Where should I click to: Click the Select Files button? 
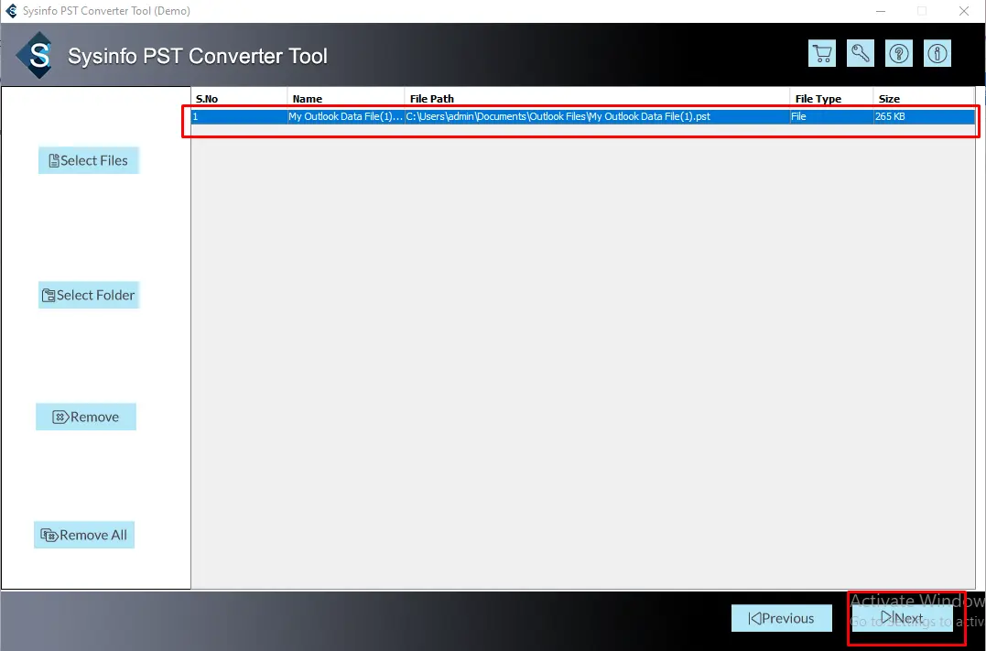point(89,160)
